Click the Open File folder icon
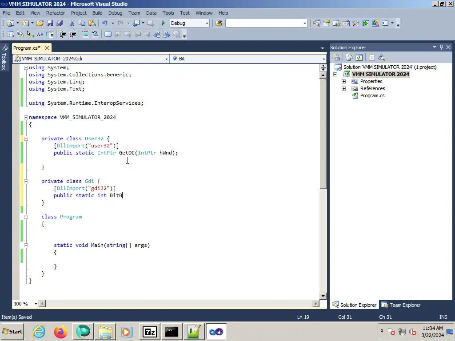455x341 pixels. click(40, 23)
